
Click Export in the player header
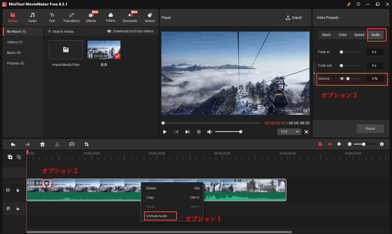coord(294,18)
